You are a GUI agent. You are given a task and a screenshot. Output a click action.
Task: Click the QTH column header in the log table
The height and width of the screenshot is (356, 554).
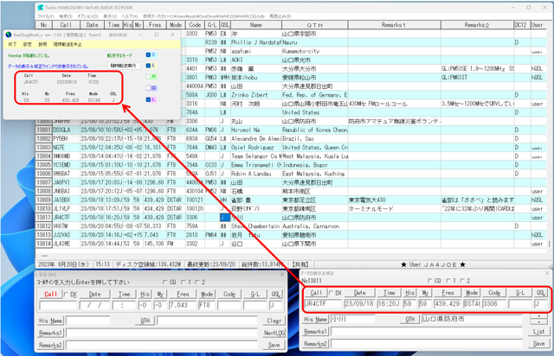315,25
